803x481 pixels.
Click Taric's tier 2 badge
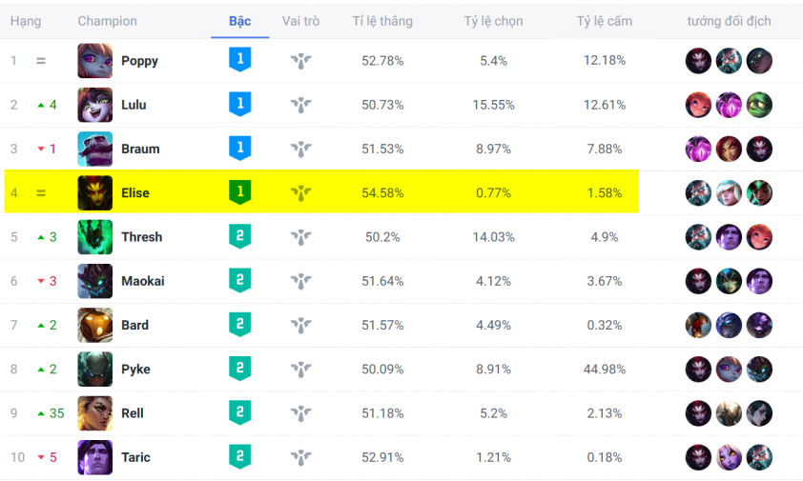(239, 456)
